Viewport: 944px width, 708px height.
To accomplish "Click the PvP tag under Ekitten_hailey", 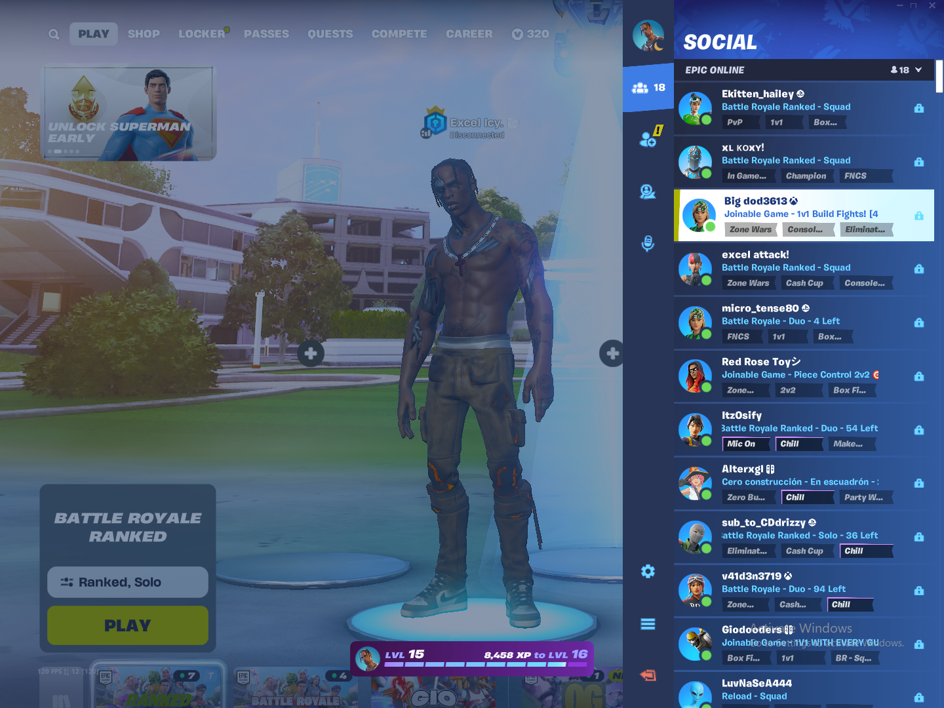I will pos(741,123).
